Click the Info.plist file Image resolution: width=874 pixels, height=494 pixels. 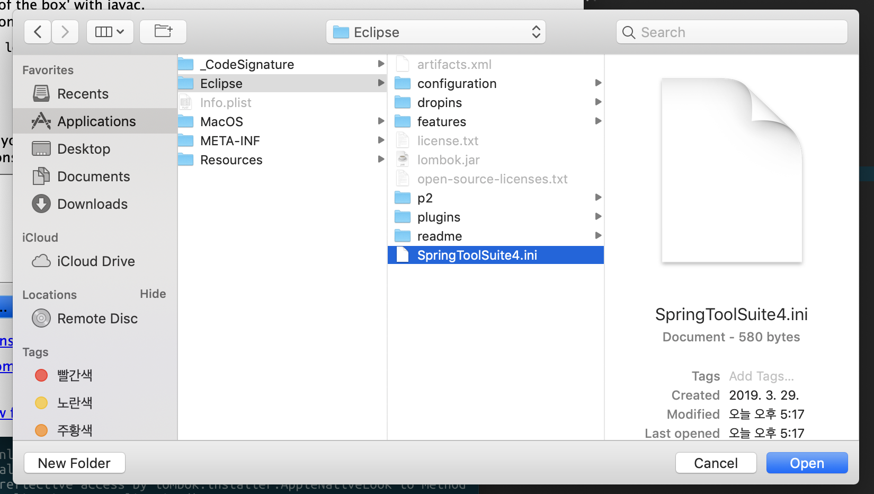[x=282, y=103]
